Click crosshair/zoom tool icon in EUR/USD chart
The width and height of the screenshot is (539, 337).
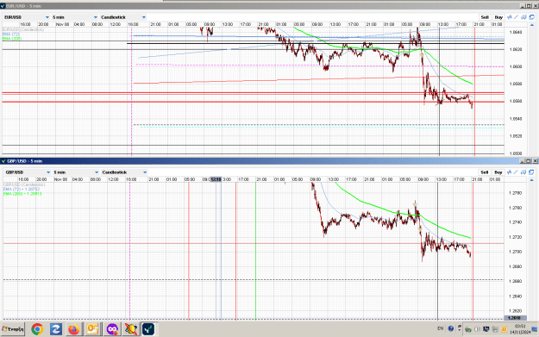coord(523,17)
